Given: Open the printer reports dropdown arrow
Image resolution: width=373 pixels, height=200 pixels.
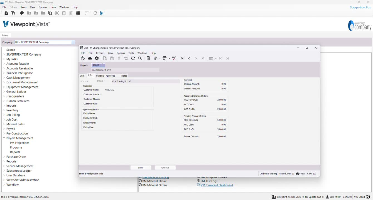Looking at the screenshot, I should 169,59.
